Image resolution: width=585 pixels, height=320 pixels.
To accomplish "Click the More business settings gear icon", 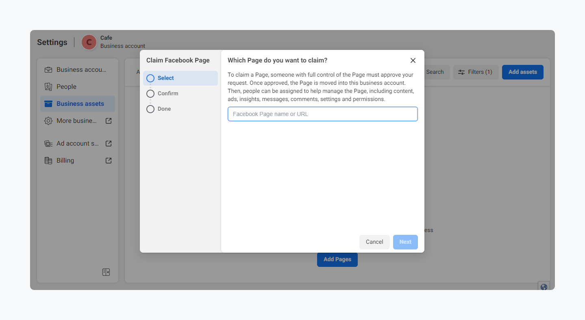I will point(48,121).
